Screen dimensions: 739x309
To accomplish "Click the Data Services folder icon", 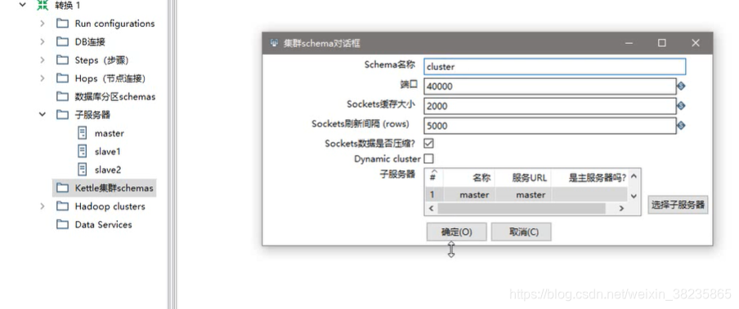I will click(x=62, y=225).
